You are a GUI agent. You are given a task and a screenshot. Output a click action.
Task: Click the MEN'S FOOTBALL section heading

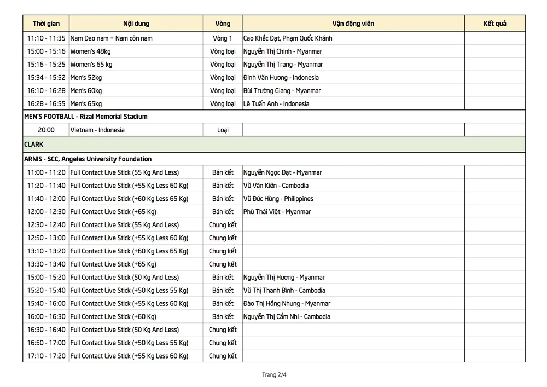86,117
